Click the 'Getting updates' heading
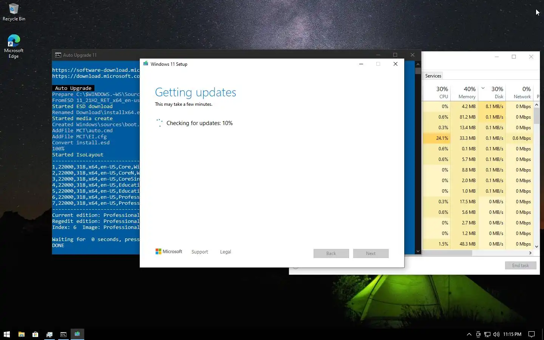The height and width of the screenshot is (340, 544). coord(195,92)
